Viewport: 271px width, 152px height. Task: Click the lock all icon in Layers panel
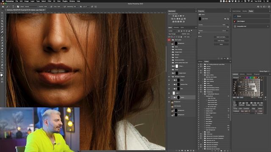181,37
